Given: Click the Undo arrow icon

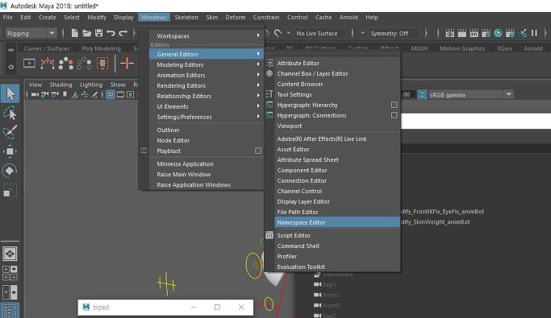Looking at the screenshot, I should [x=111, y=33].
